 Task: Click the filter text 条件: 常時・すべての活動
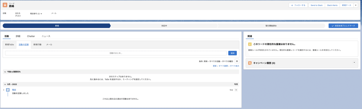click(x=216, y=61)
